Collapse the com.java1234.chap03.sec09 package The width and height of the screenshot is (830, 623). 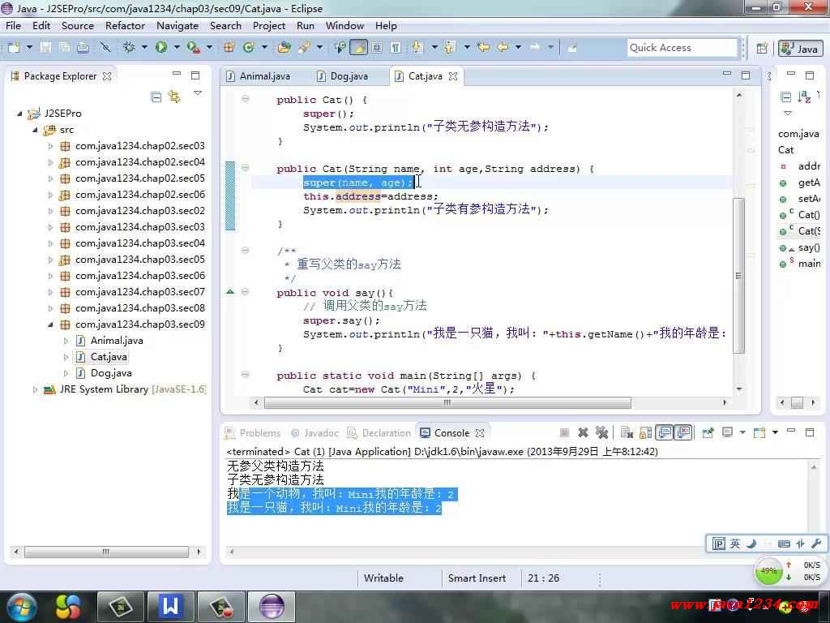pos(51,324)
